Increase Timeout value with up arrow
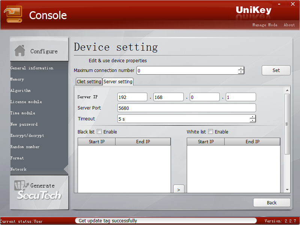 (x=252, y=117)
